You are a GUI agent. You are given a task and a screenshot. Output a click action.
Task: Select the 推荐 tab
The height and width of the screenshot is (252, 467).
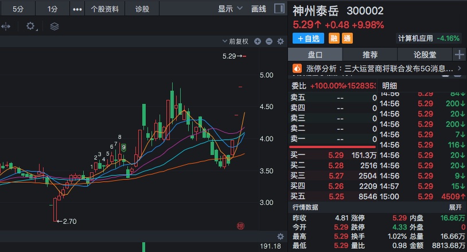tap(370, 55)
